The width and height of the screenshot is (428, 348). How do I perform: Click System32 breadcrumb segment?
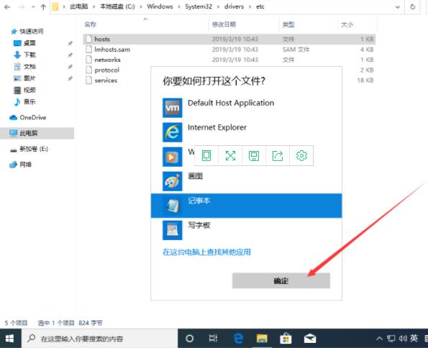click(x=199, y=6)
